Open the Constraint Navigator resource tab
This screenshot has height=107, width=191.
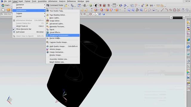188,29
